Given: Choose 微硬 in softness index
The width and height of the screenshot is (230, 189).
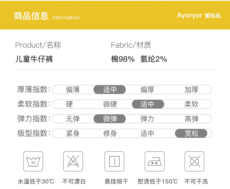Looking at the screenshot, I should 110,104.
